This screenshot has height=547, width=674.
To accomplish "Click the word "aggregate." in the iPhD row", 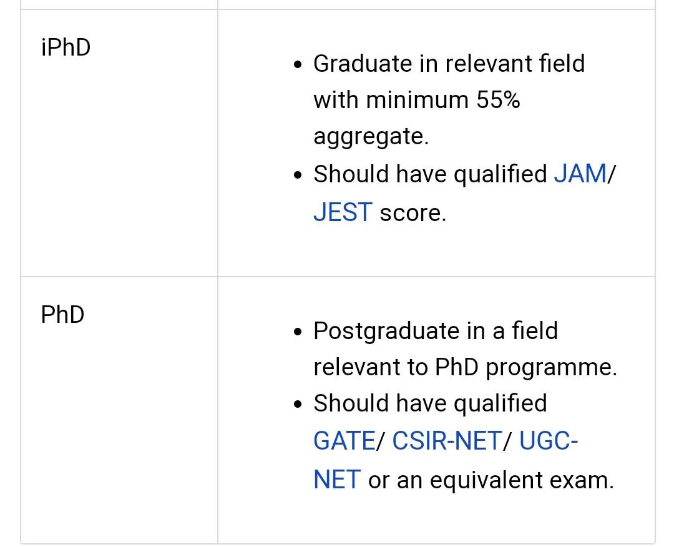I will pos(371,137).
